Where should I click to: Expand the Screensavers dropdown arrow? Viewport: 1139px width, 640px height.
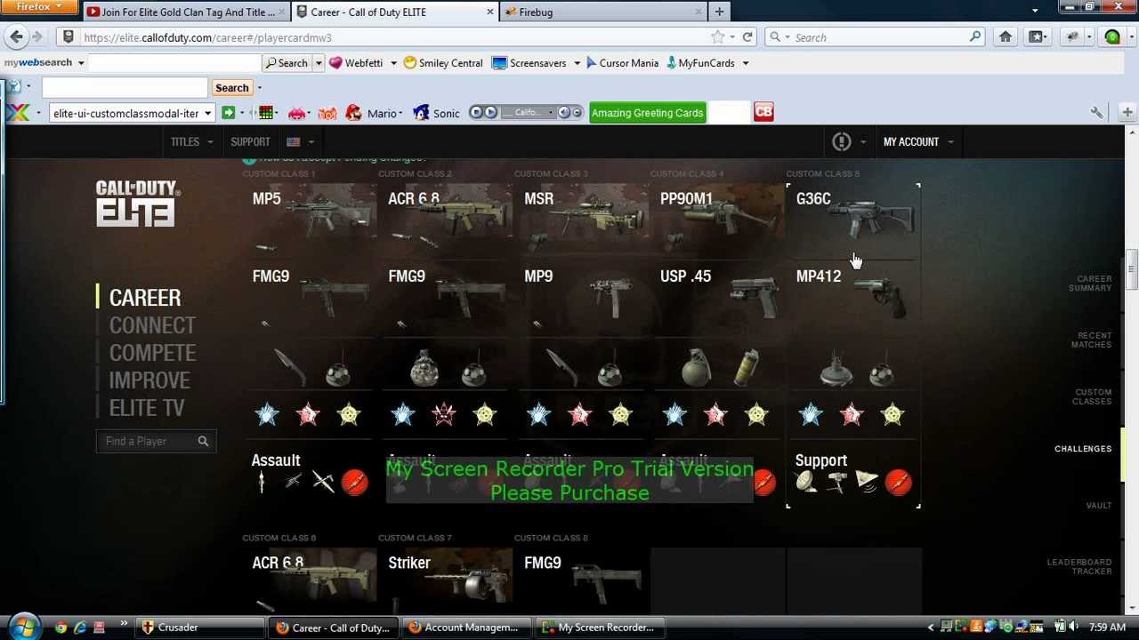pyautogui.click(x=577, y=63)
